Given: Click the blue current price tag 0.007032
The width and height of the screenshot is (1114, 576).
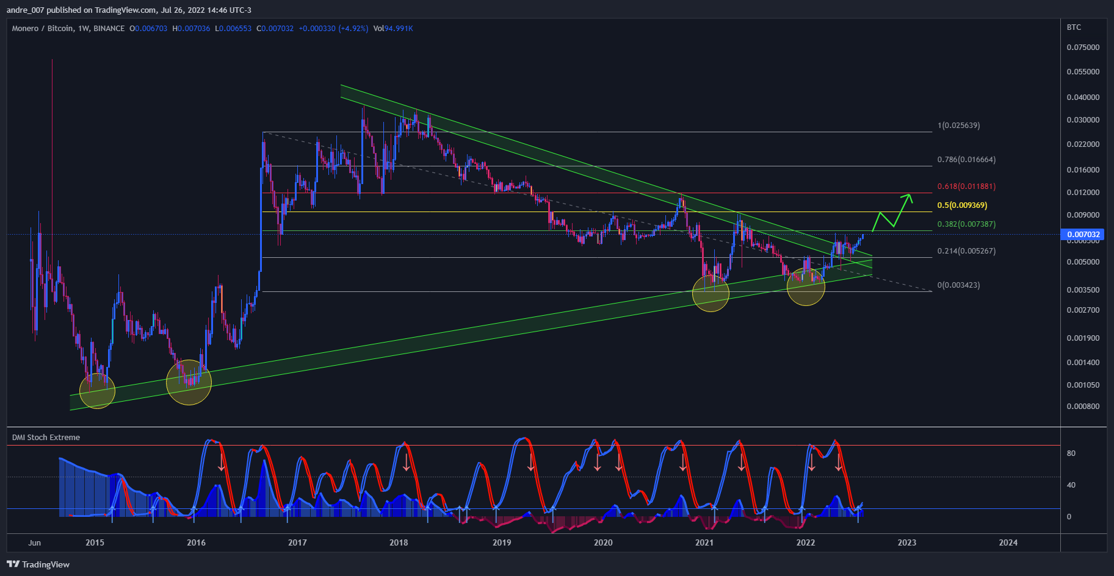Looking at the screenshot, I should [1083, 235].
